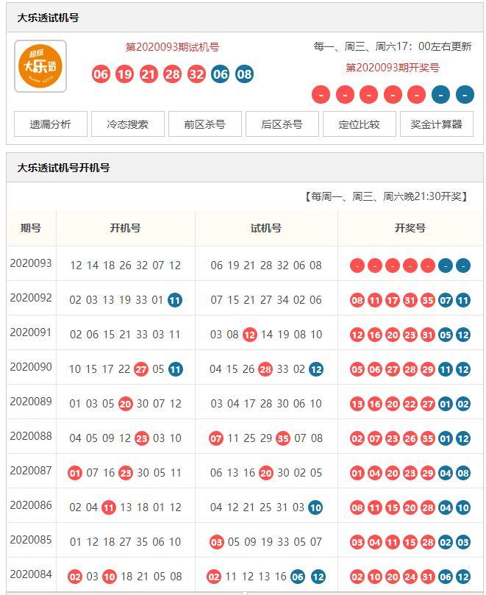This screenshot has width=486, height=595.
Task: Click blue ball 12 in 2020090 试机号
Action: pyautogui.click(x=316, y=369)
